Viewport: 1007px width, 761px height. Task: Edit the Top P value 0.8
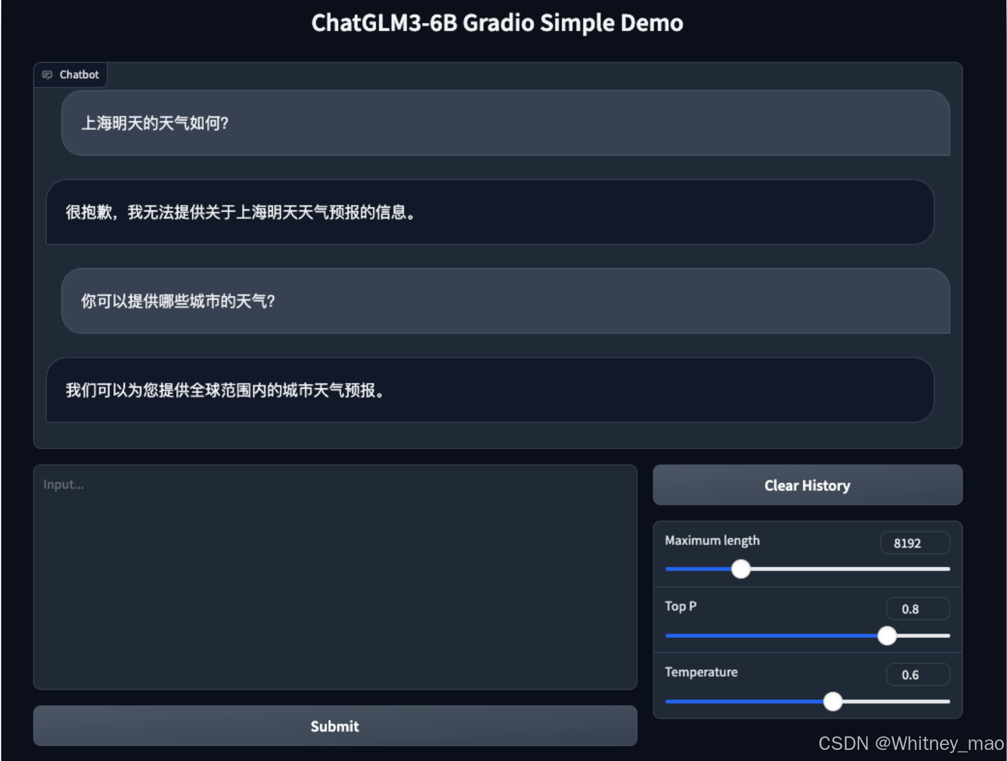coord(918,608)
